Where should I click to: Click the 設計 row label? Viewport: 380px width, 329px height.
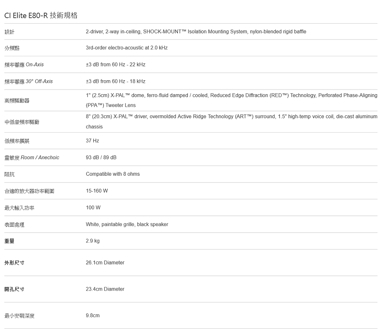pyautogui.click(x=9, y=32)
